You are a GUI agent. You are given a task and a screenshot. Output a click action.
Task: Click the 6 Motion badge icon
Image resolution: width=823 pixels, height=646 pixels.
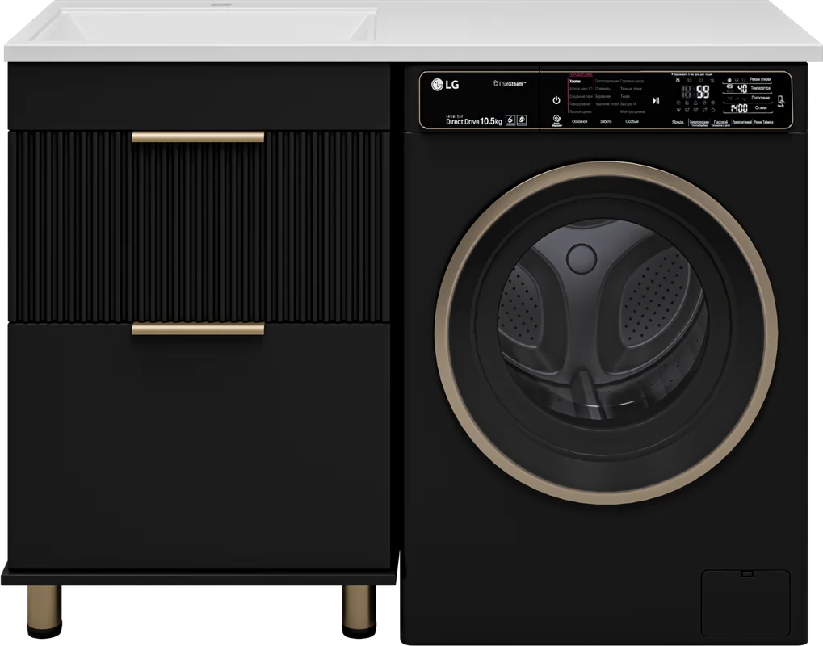(x=510, y=120)
